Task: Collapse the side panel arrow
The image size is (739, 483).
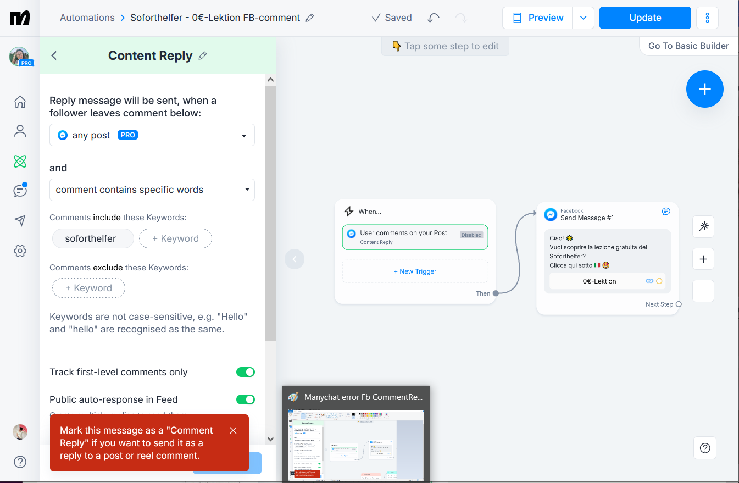Action: pyautogui.click(x=295, y=259)
